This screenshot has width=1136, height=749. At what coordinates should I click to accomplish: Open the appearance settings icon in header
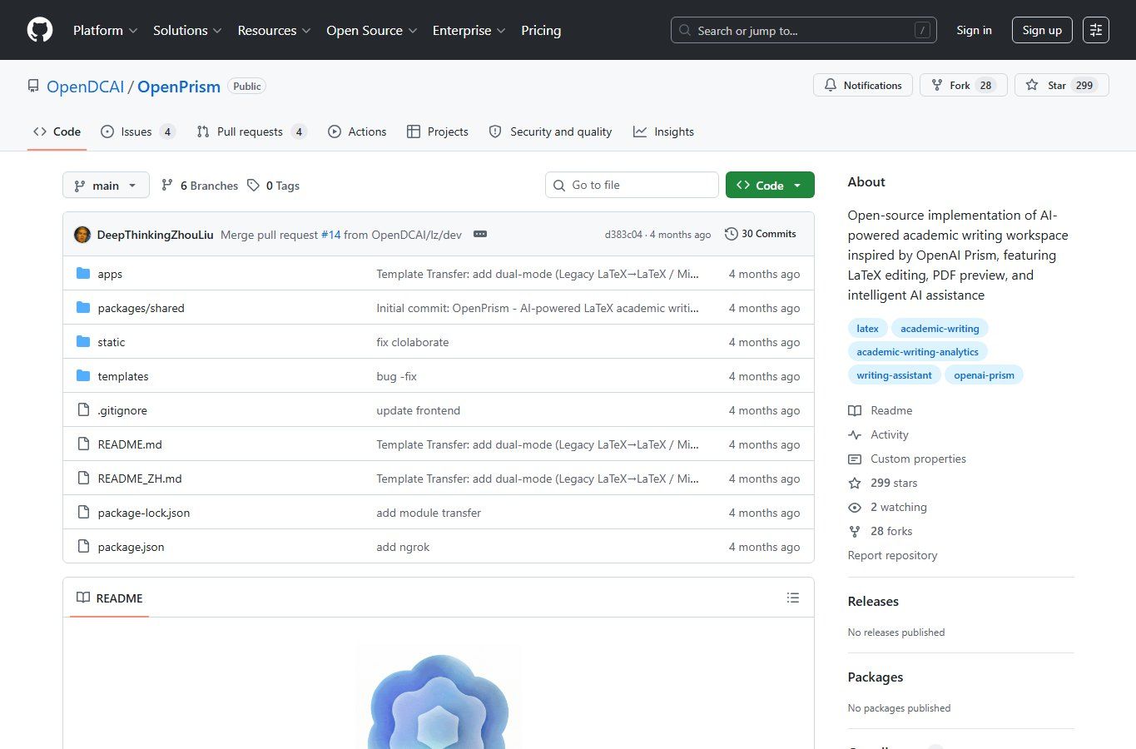pos(1096,30)
